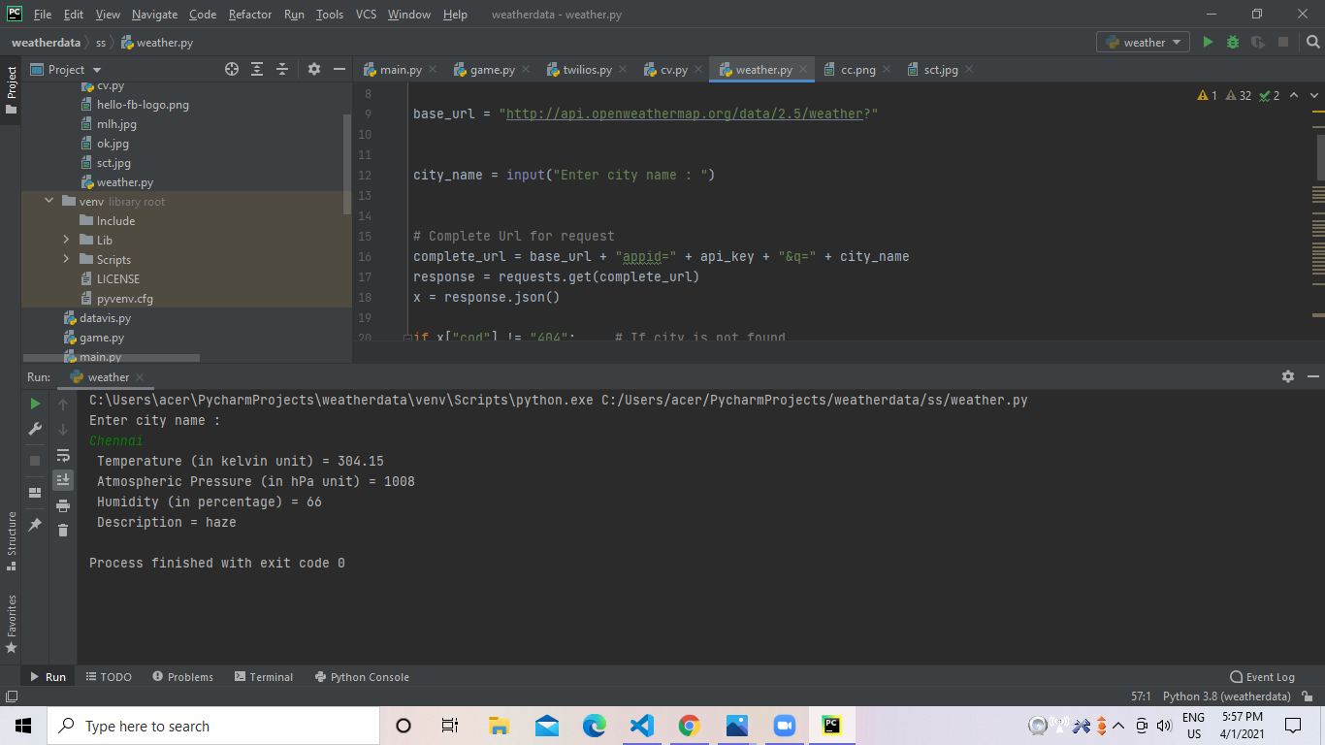
Task: Open the Structure sidebar tool button
Action: 11,541
